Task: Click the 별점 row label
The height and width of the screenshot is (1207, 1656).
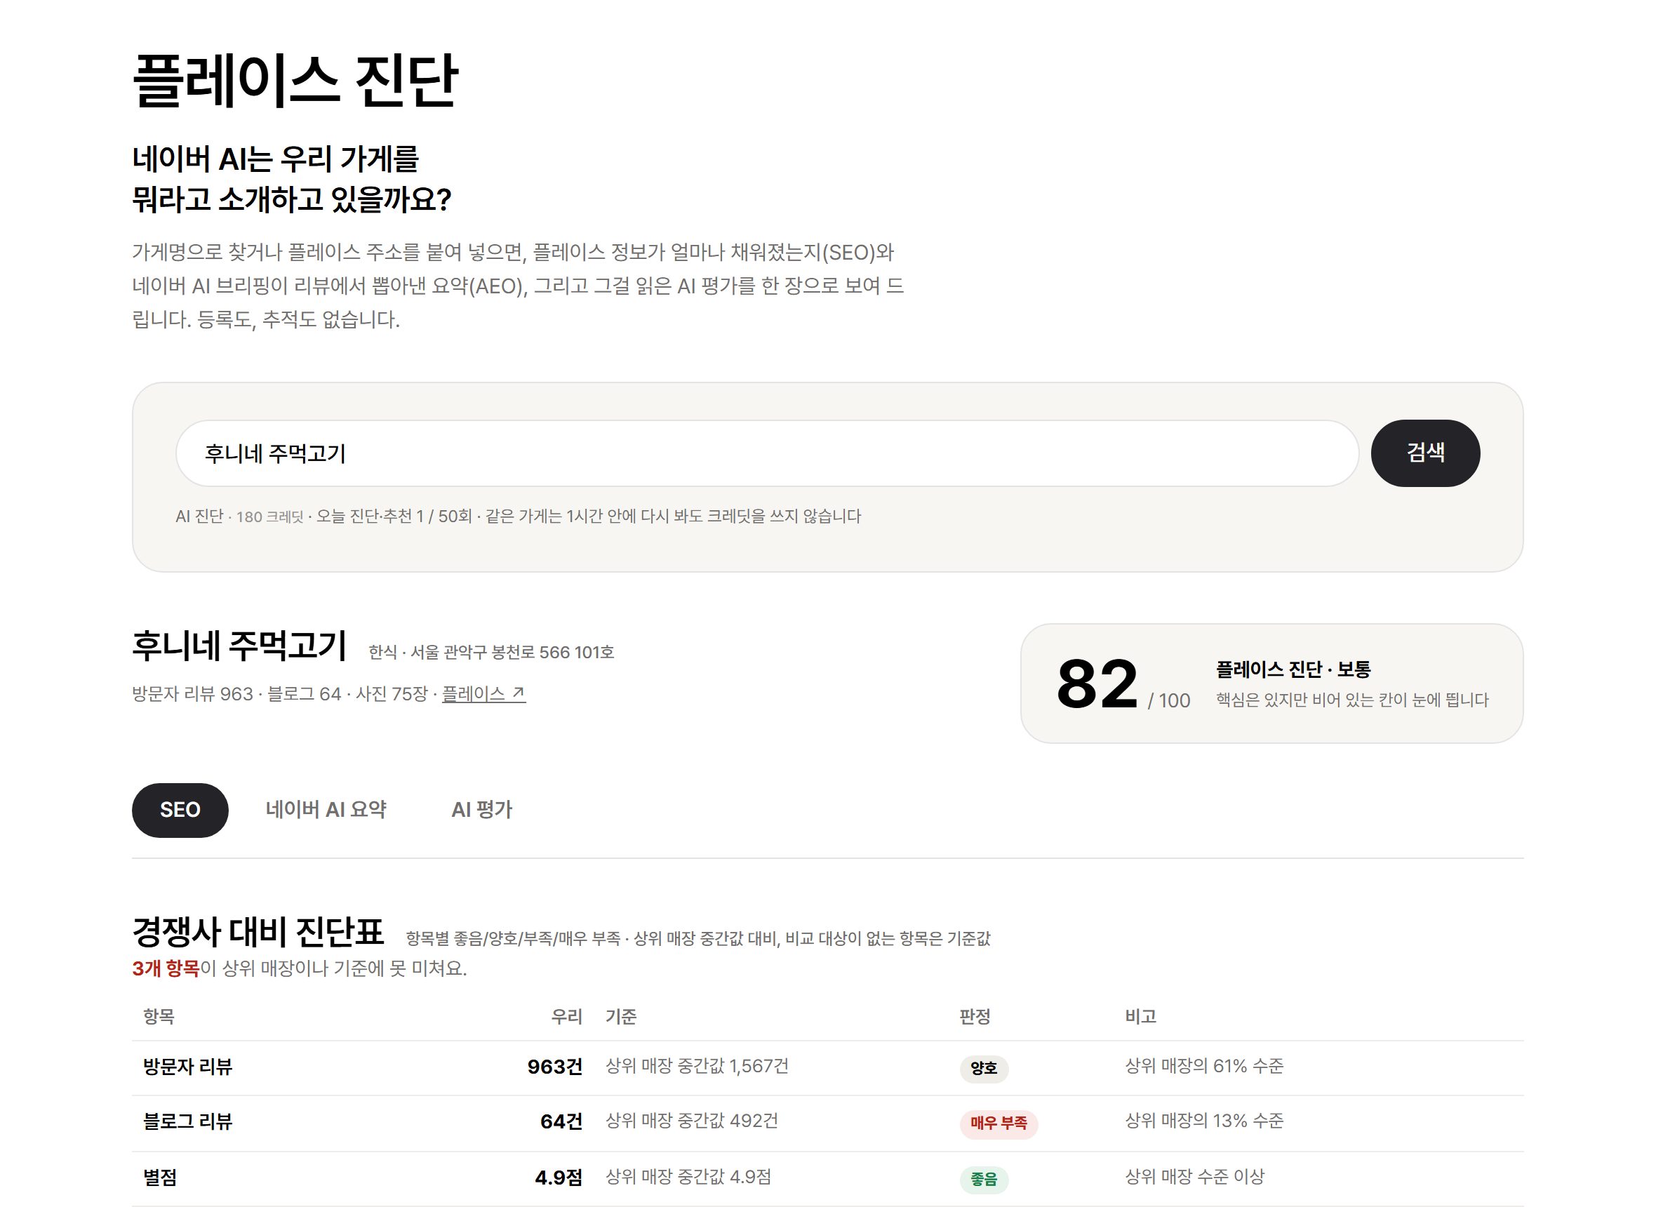Action: (x=160, y=1177)
